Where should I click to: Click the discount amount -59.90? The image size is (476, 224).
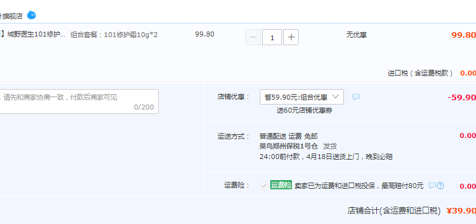coord(462,98)
